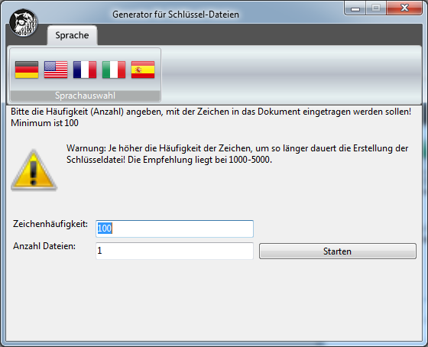The image size is (428, 347).
Task: Pick the Italian flag language
Action: coord(114,70)
